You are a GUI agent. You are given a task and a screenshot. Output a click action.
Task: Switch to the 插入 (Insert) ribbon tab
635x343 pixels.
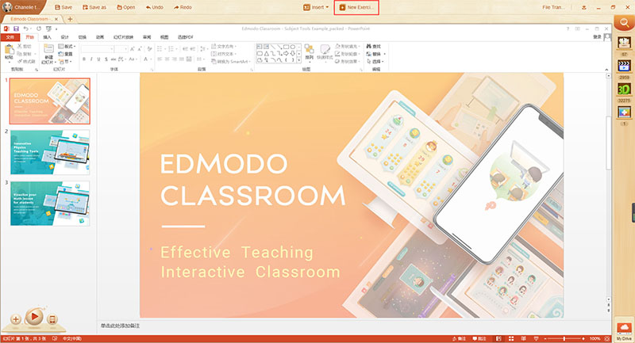[48, 37]
